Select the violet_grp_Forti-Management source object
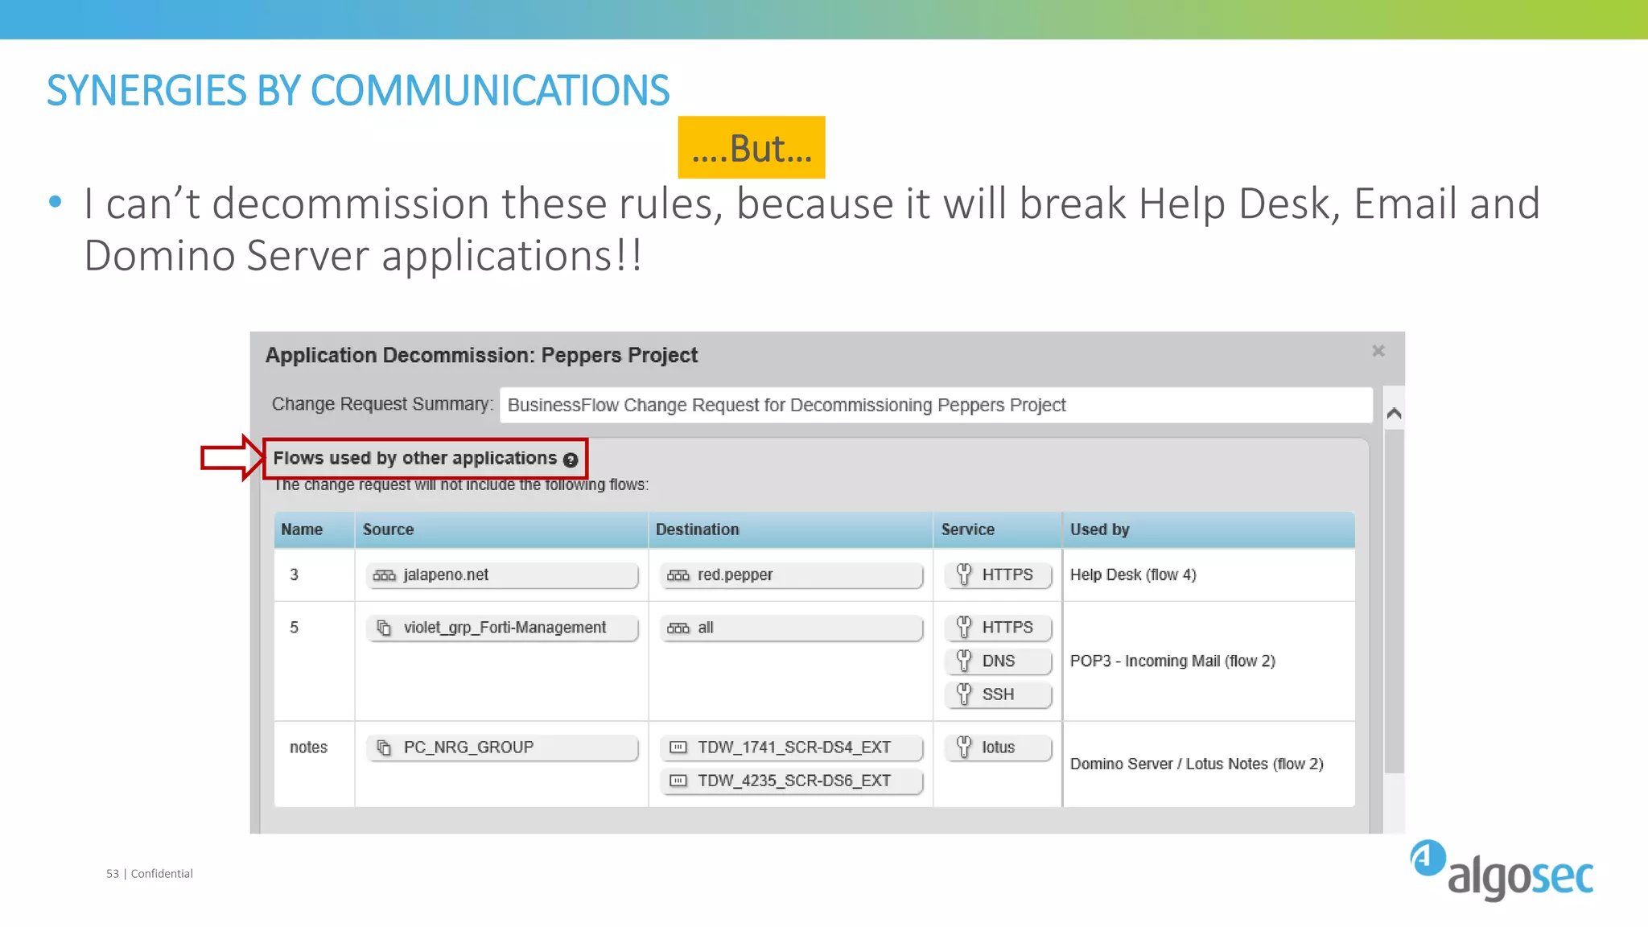Viewport: 1648px width, 927px height. (x=502, y=628)
